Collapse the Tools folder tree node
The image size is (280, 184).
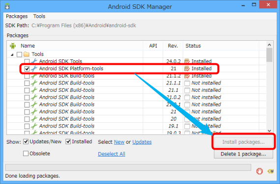point(12,54)
